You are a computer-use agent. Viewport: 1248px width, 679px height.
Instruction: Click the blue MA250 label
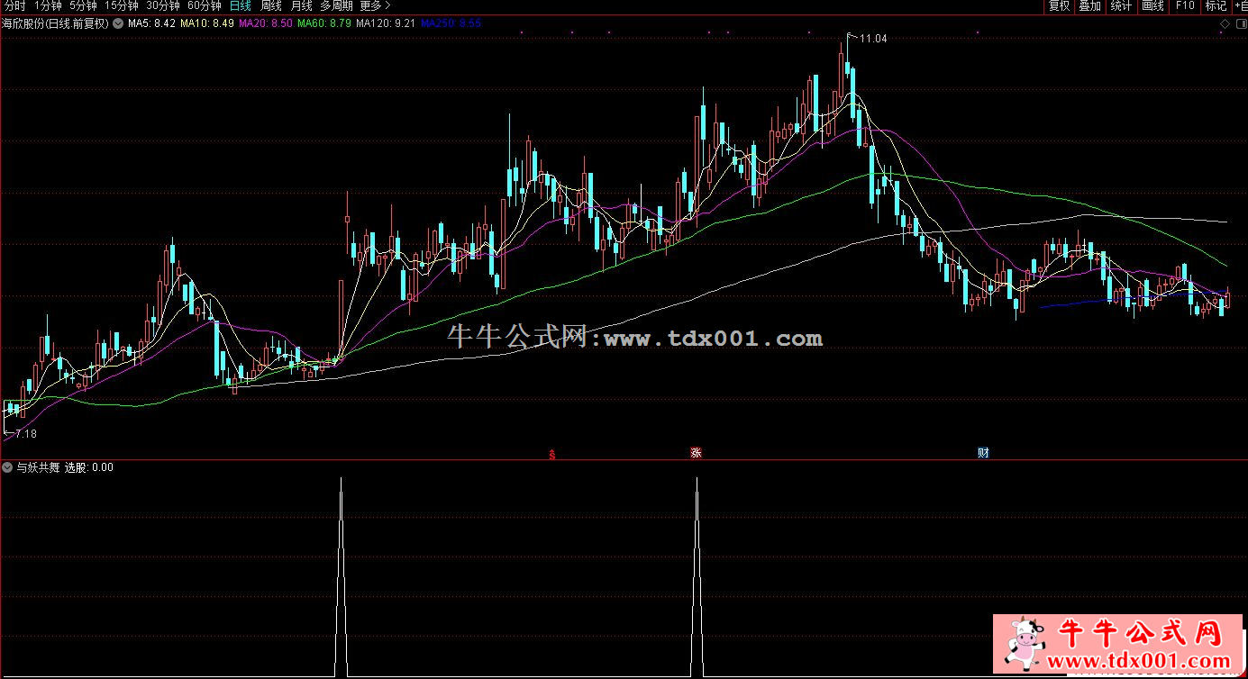coord(451,23)
